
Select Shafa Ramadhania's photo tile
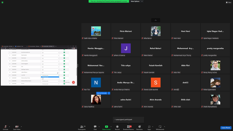point(215,99)
